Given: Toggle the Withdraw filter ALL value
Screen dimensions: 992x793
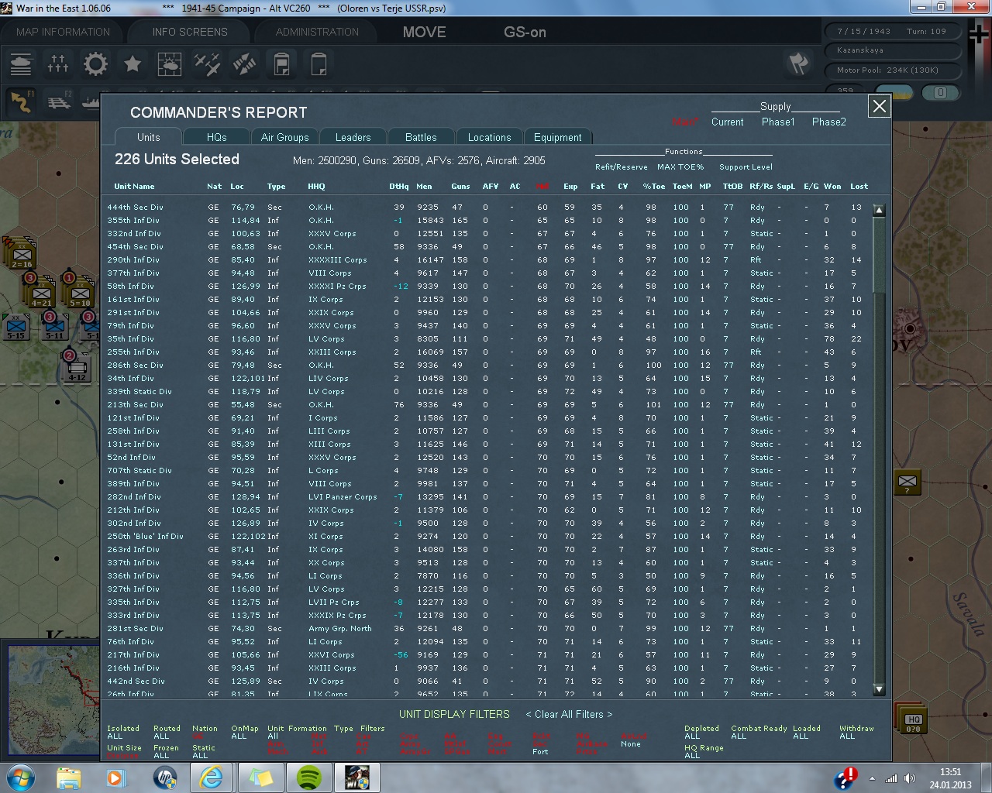Looking at the screenshot, I should tap(847, 736).
